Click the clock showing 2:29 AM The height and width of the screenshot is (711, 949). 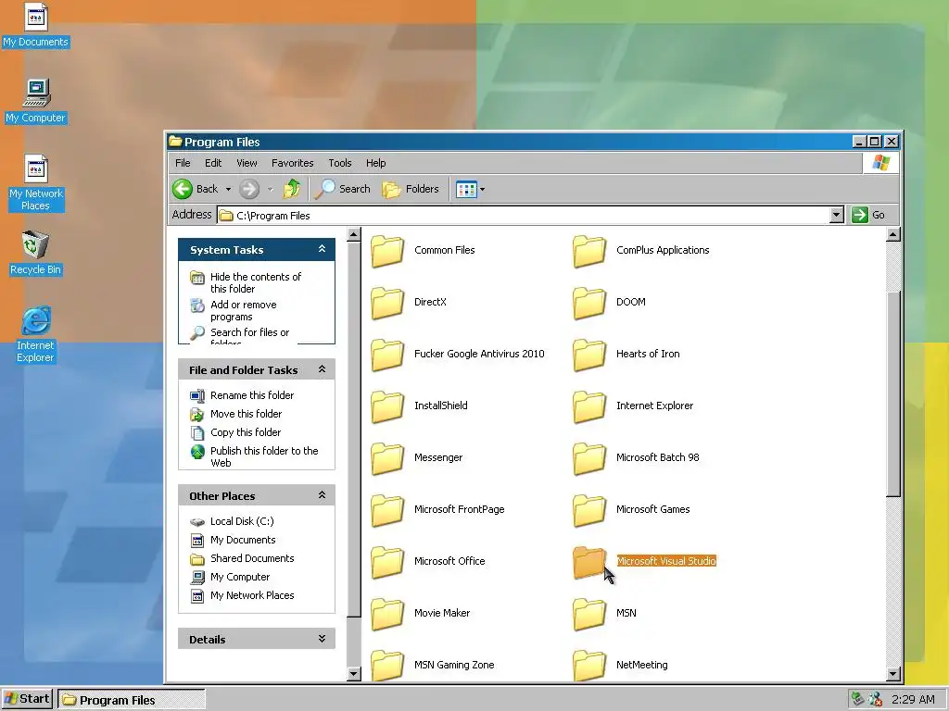(913, 700)
